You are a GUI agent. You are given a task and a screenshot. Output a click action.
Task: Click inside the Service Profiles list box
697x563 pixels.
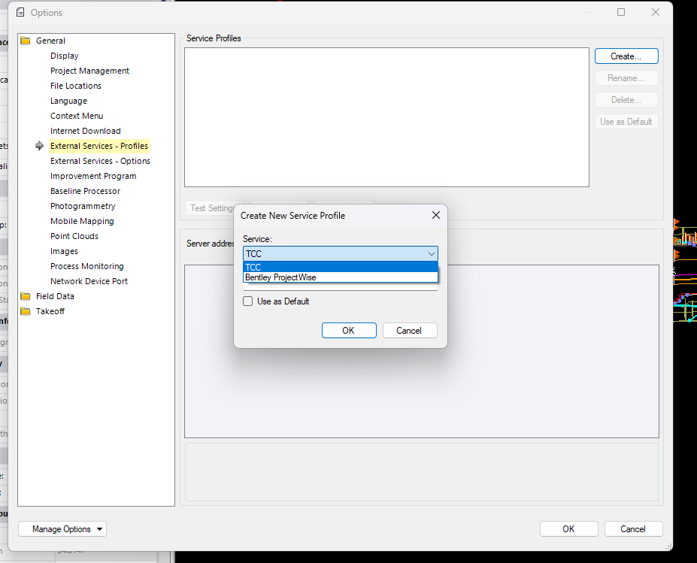pos(386,117)
